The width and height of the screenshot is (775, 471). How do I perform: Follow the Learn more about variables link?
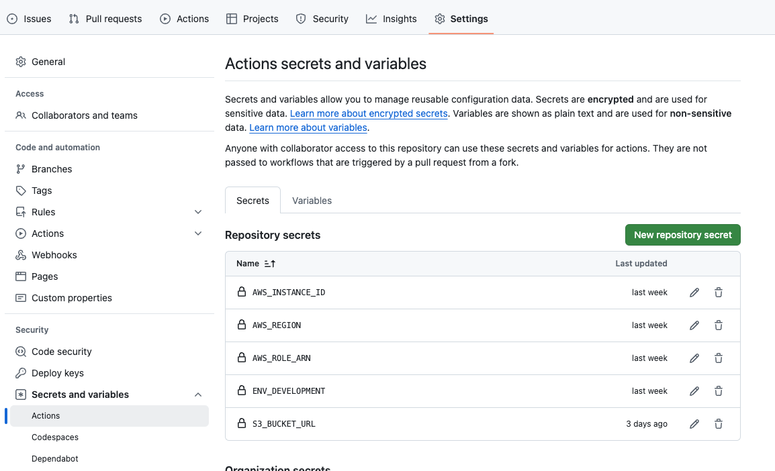308,127
